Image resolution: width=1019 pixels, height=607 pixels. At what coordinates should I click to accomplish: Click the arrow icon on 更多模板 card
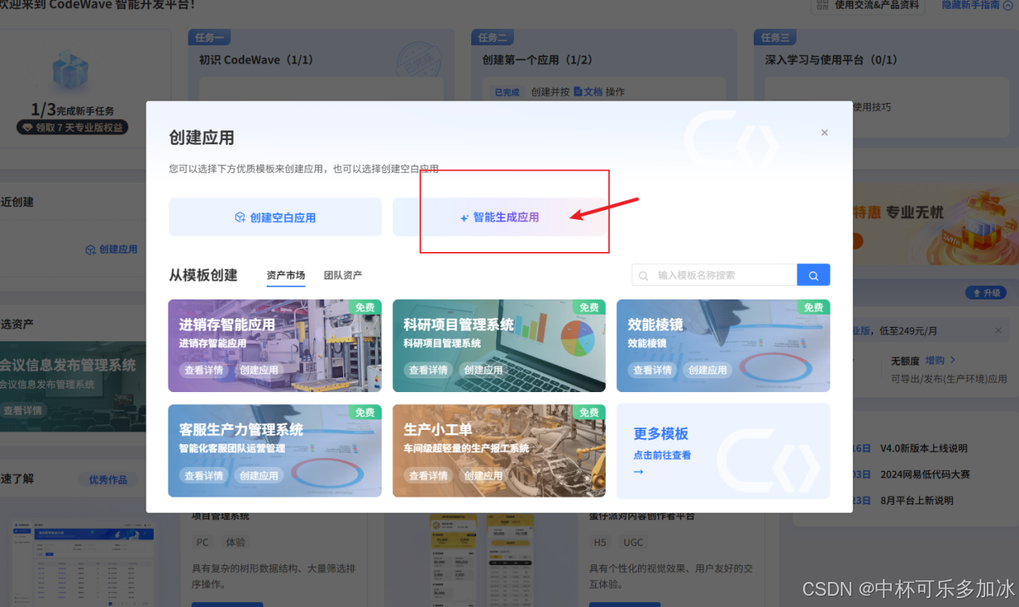click(x=639, y=472)
